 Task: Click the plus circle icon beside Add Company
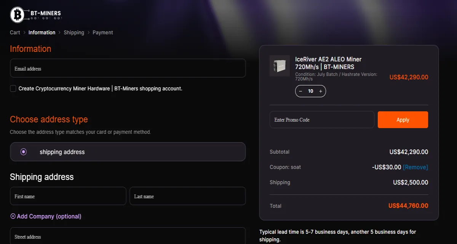point(13,216)
